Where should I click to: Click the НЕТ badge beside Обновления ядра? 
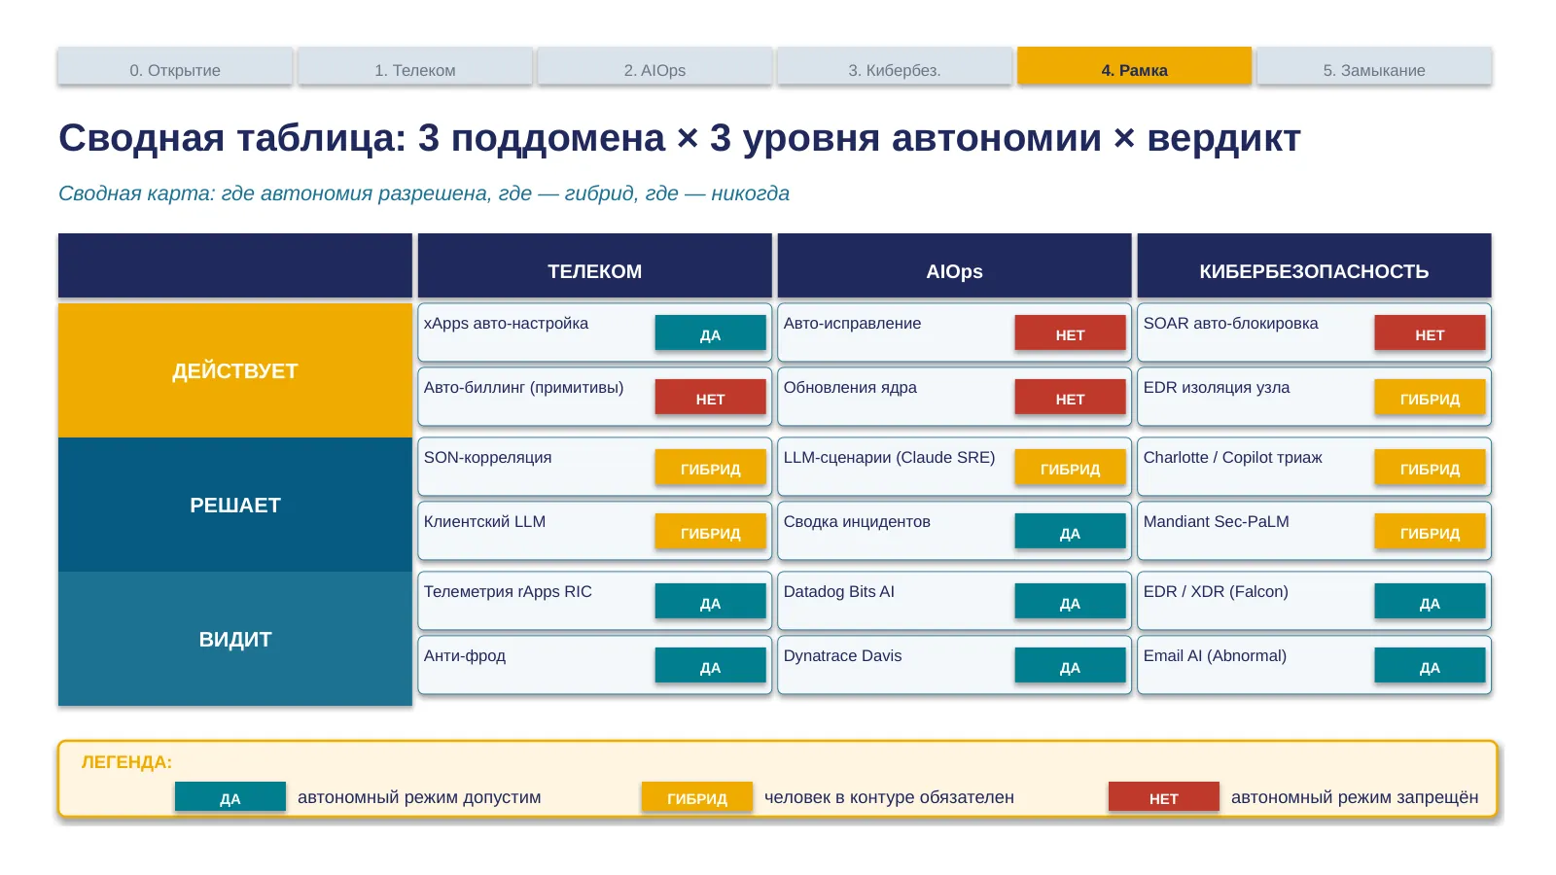tap(1071, 398)
